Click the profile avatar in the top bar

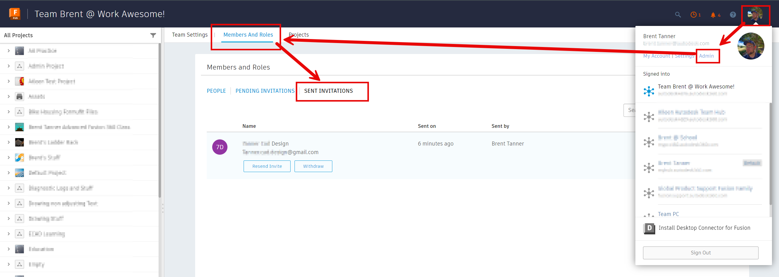755,15
